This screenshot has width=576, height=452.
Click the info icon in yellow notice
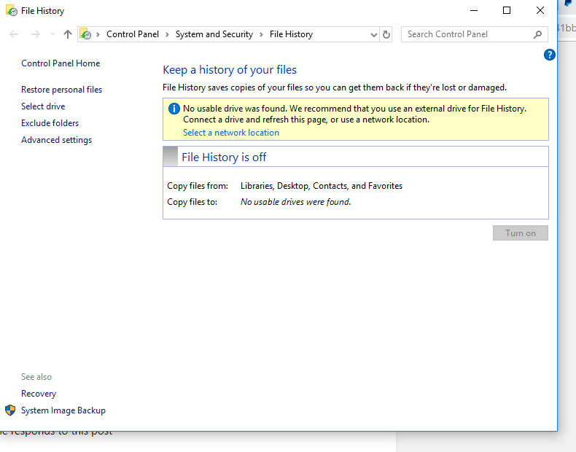174,109
